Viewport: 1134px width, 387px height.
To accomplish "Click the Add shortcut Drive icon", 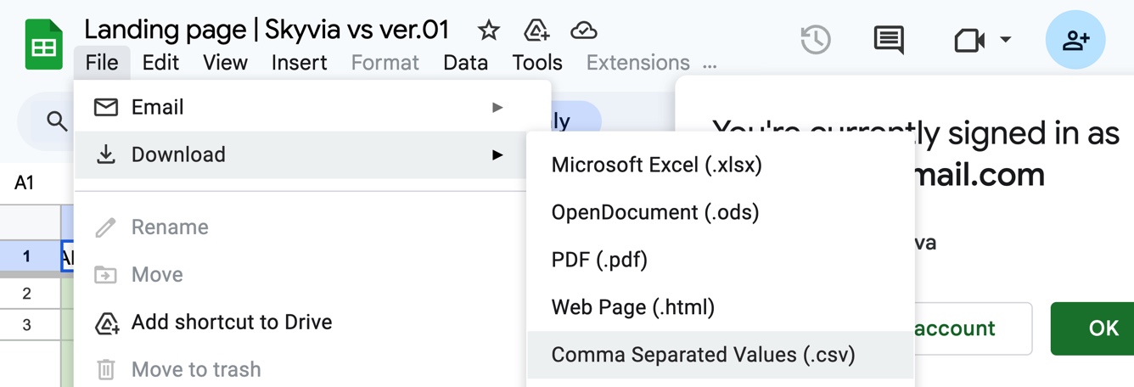I will click(105, 322).
